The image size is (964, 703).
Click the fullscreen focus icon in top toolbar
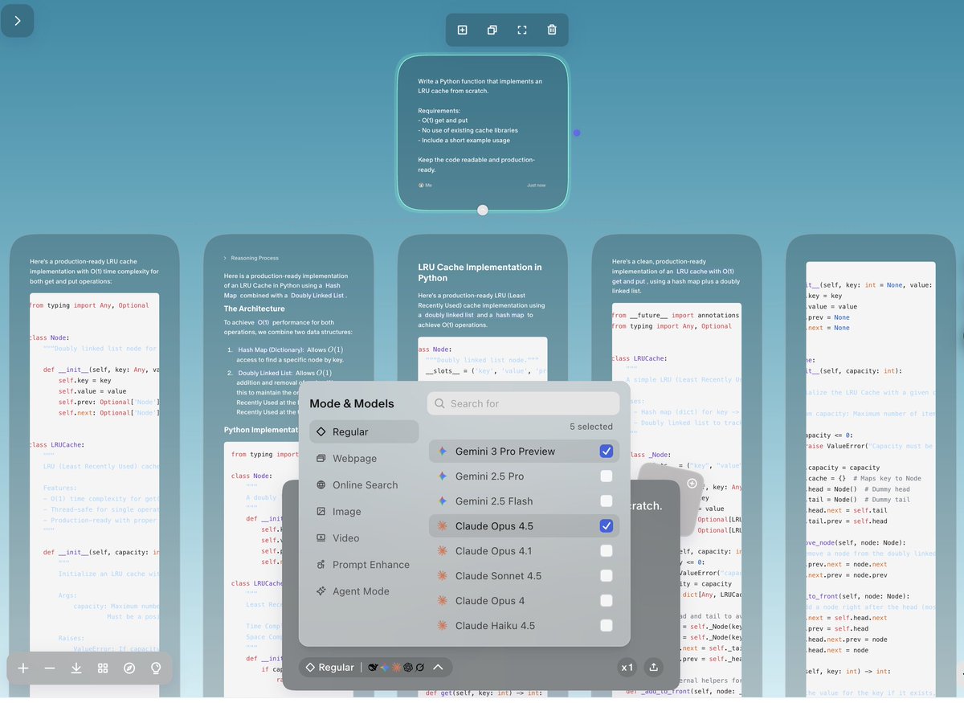pyautogui.click(x=522, y=30)
